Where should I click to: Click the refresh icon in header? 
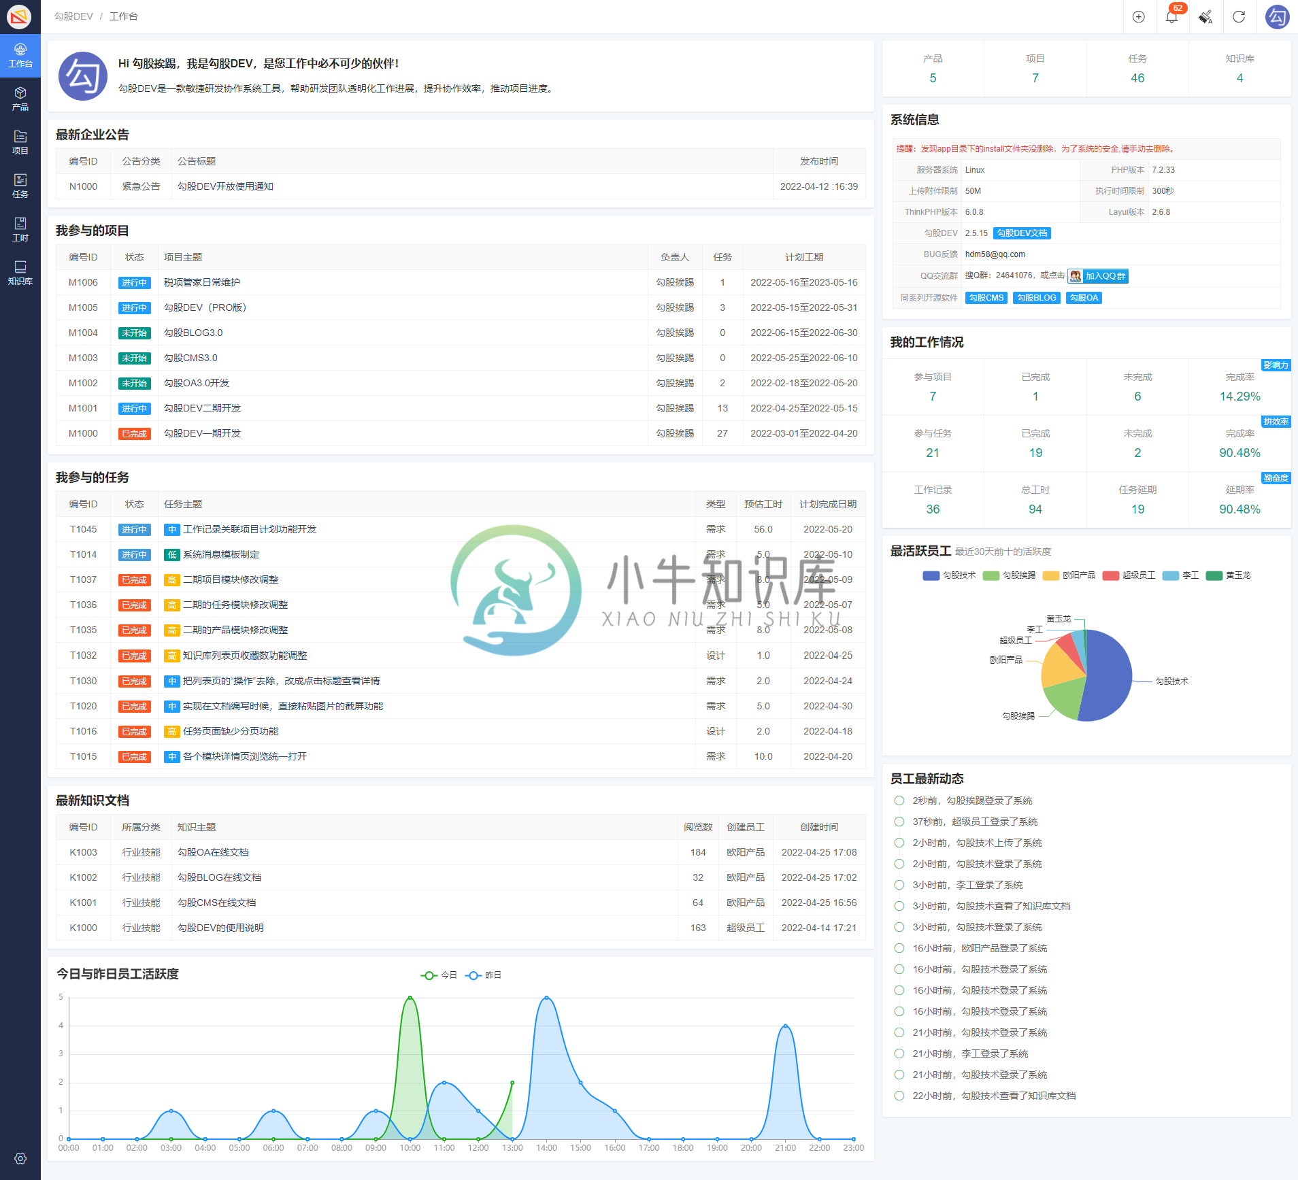coord(1239,17)
